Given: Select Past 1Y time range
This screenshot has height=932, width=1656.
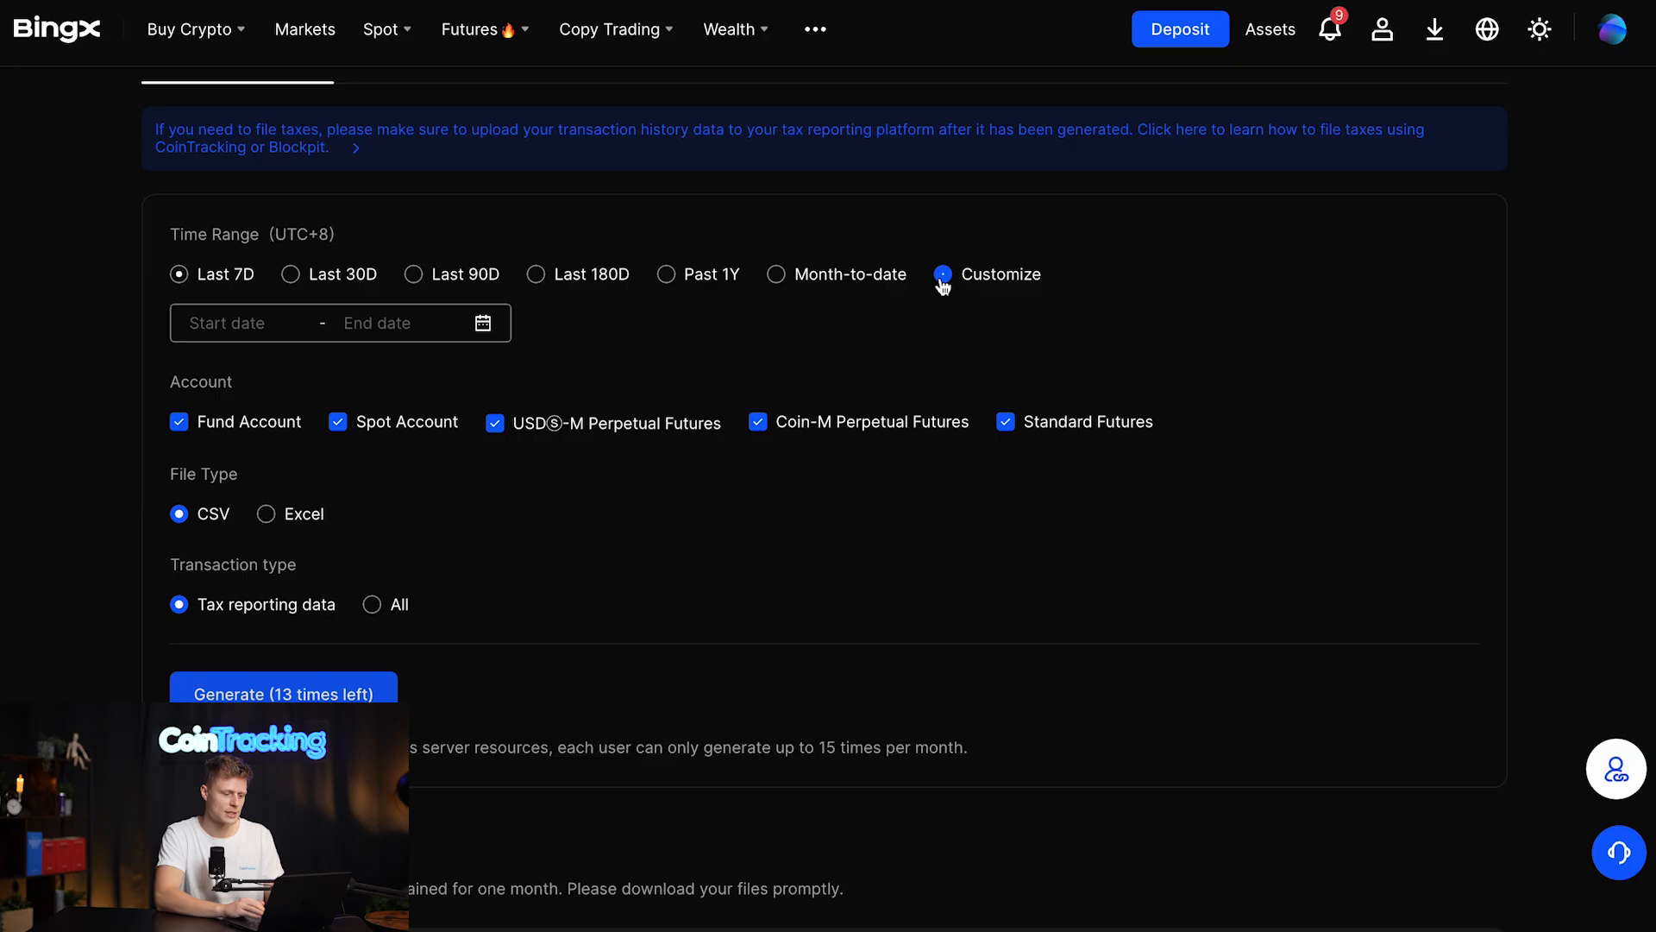Looking at the screenshot, I should tap(699, 274).
